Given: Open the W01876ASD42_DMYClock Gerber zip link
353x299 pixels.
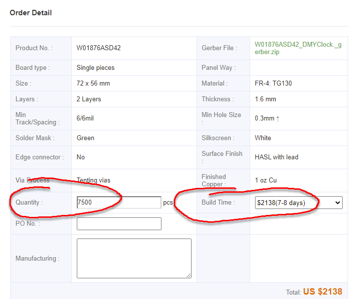Looking at the screenshot, I should (x=297, y=48).
